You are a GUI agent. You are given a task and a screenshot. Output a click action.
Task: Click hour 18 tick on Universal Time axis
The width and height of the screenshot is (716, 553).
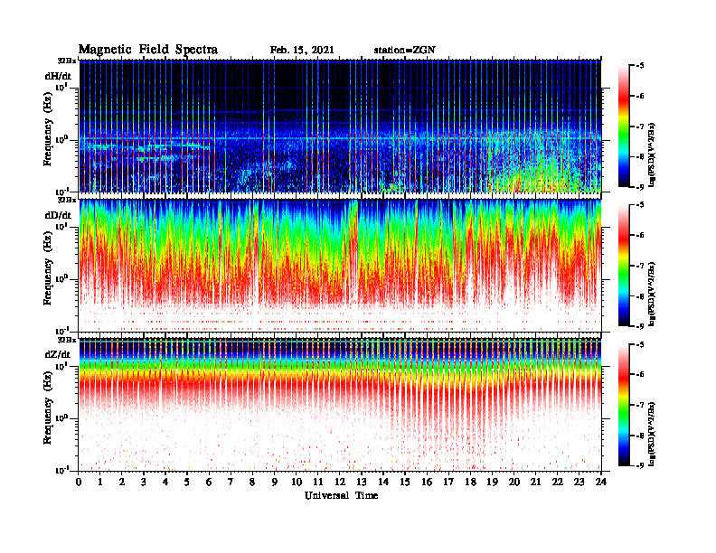pos(471,482)
